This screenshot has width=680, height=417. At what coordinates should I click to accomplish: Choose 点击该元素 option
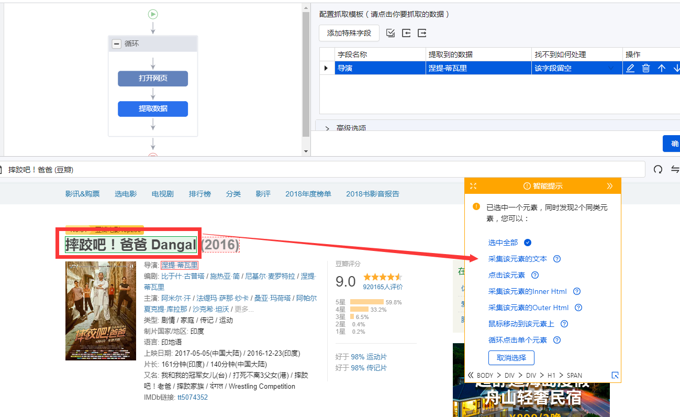coord(507,275)
